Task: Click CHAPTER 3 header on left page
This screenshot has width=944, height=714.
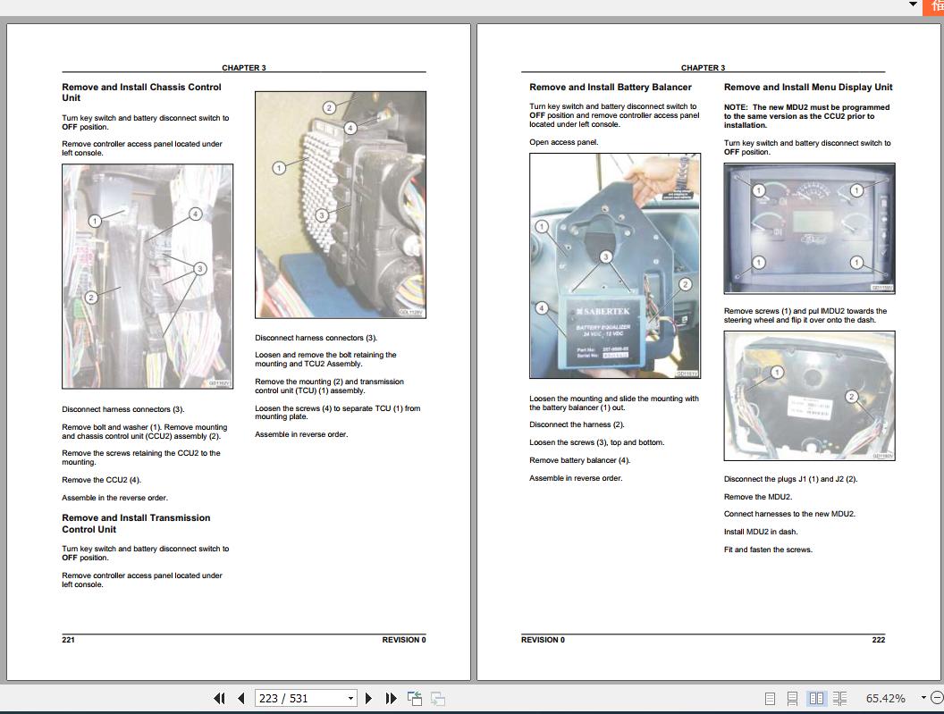Action: 244,67
